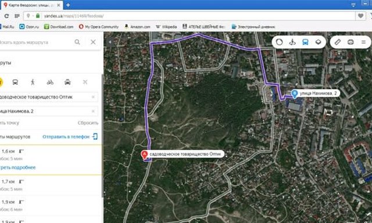
Task: Click the Сбросить reset link
Action: pos(88,123)
